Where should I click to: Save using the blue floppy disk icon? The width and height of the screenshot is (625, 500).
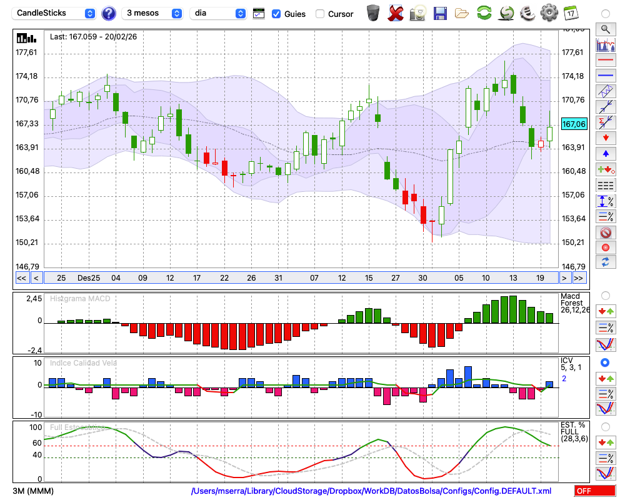(x=440, y=12)
